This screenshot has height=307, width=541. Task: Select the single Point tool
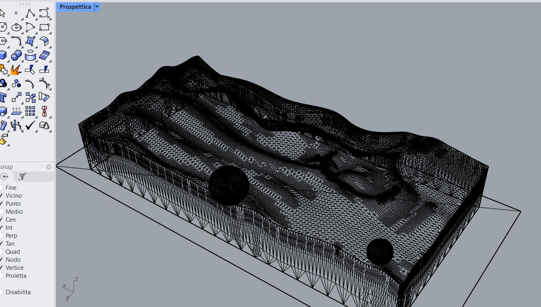point(16,13)
